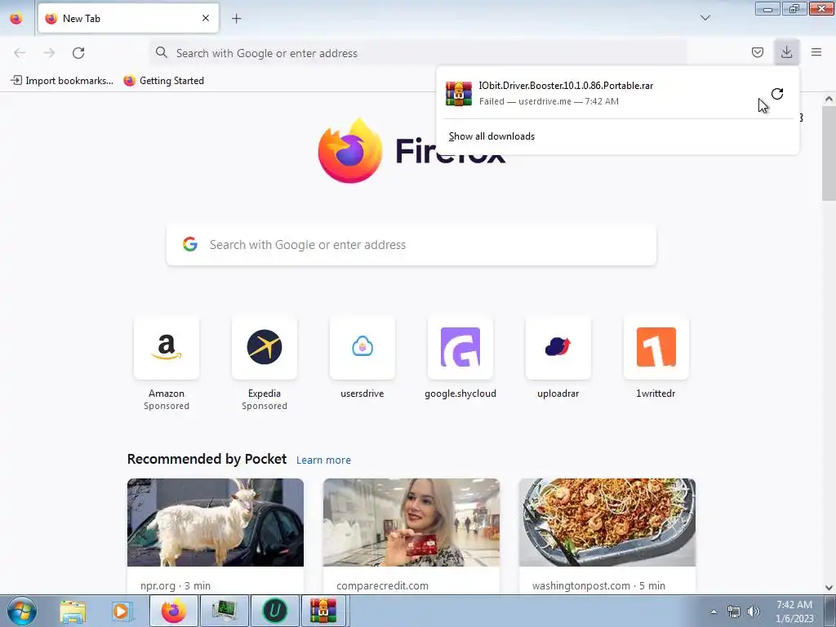Open the Save to Pocket icon
This screenshot has height=627, width=836.
[757, 52]
